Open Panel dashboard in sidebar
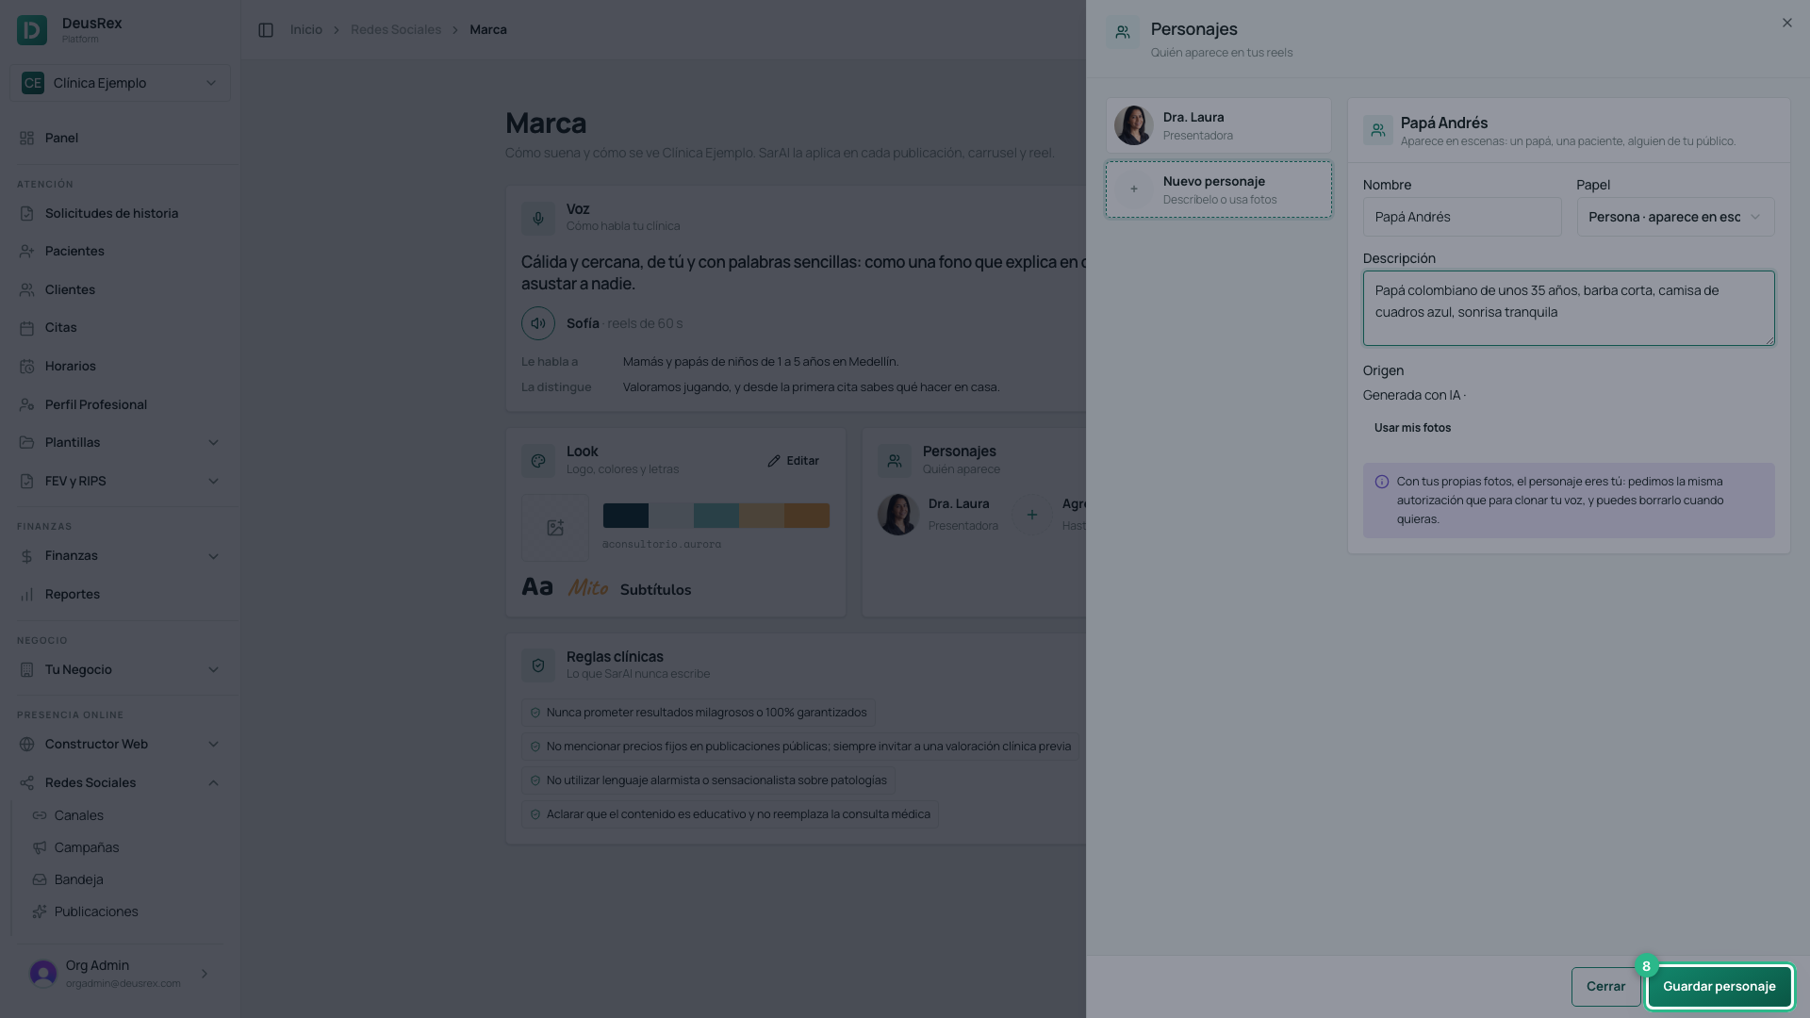Screen dimensions: 1810x1018 (120, 138)
